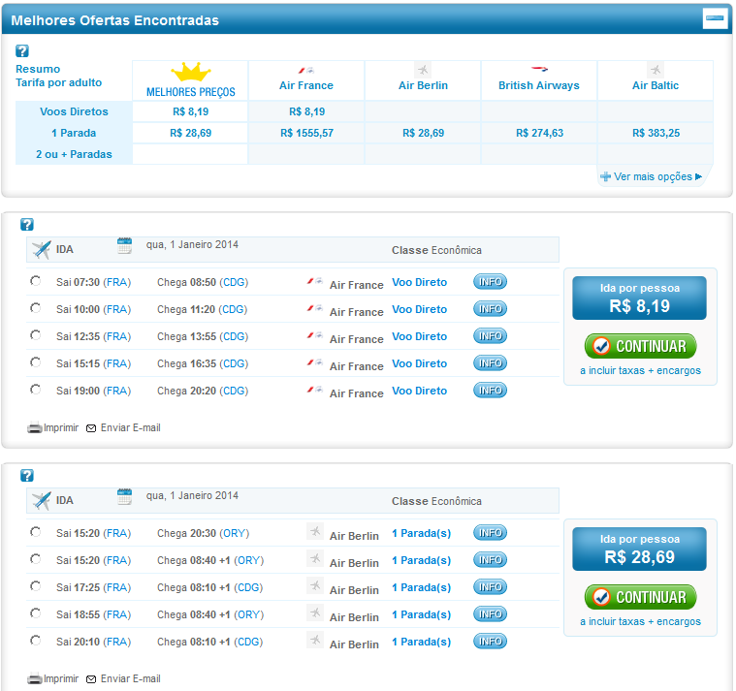Click airplane IDA icon in Air Berlin section

tap(42, 500)
